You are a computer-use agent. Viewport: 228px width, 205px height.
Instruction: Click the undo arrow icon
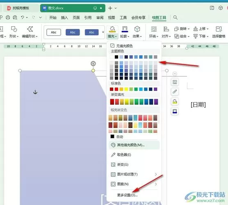(x=23, y=18)
